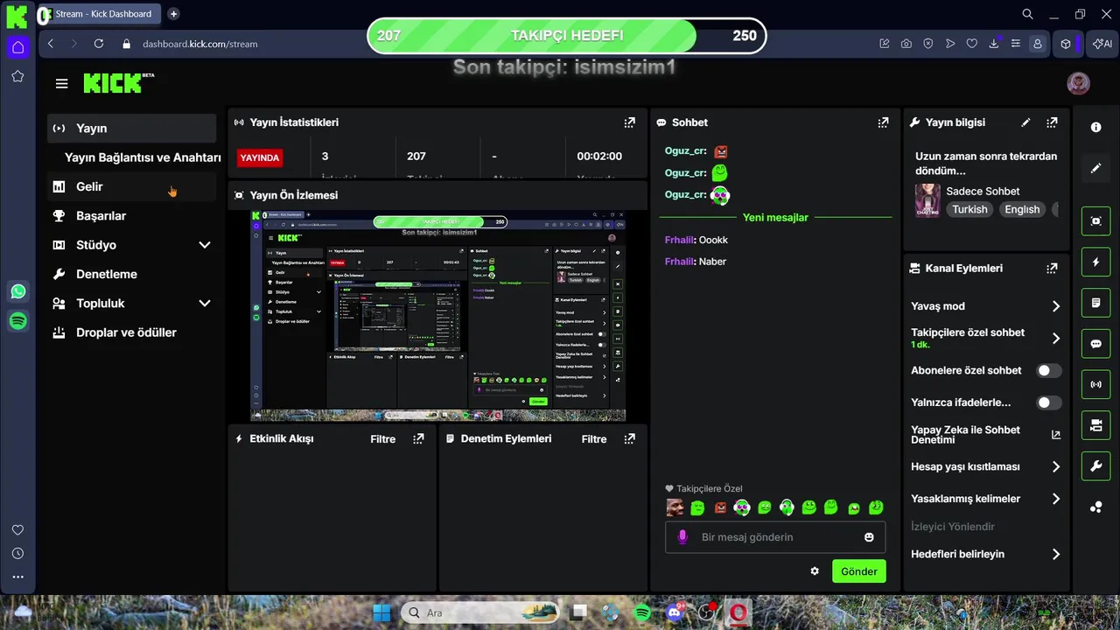
Task: Open Başarılar in the sidebar
Action: click(131, 216)
